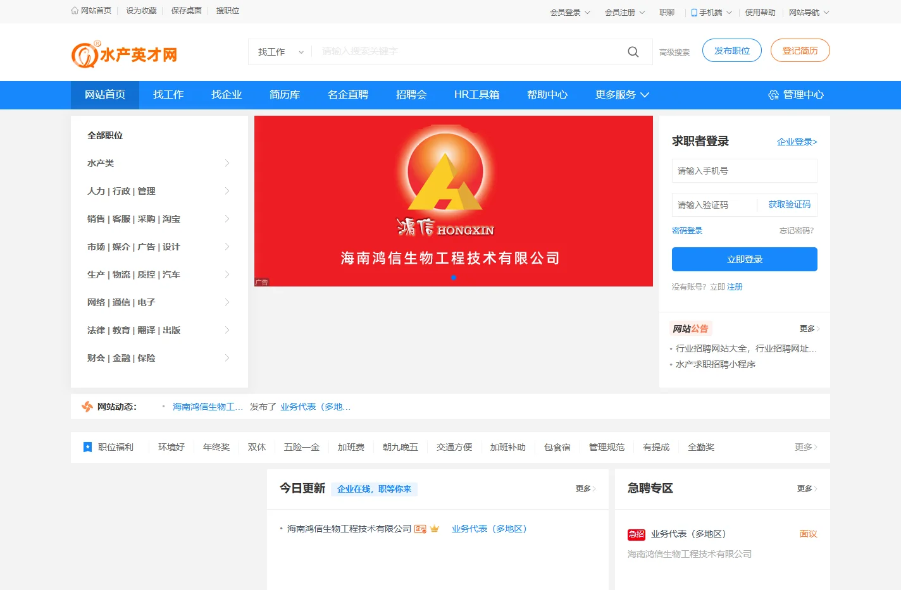Click the 管理中心 headset icon
This screenshot has width=901, height=590.
click(x=773, y=95)
